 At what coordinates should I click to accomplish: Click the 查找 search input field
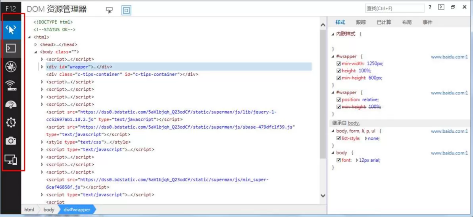(394, 8)
